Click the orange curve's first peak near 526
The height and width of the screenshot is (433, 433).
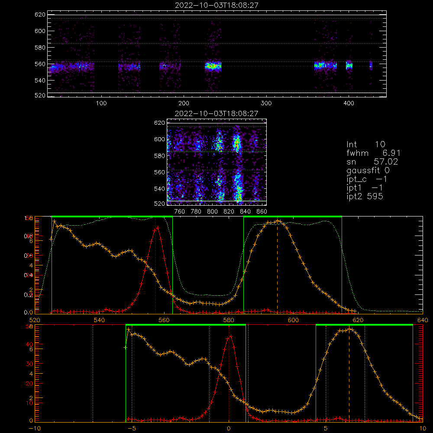[55, 221]
